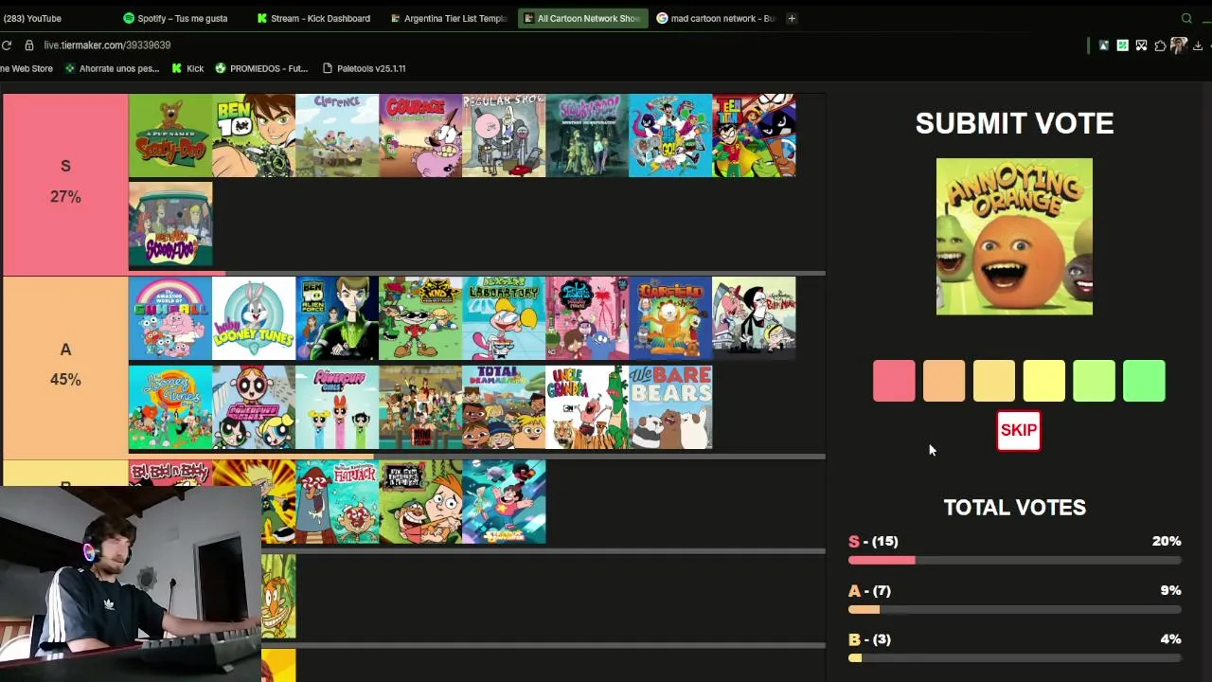Select the Scooby-Doo Mystery Incorporated thumbnail
The image size is (1212, 682).
point(587,135)
